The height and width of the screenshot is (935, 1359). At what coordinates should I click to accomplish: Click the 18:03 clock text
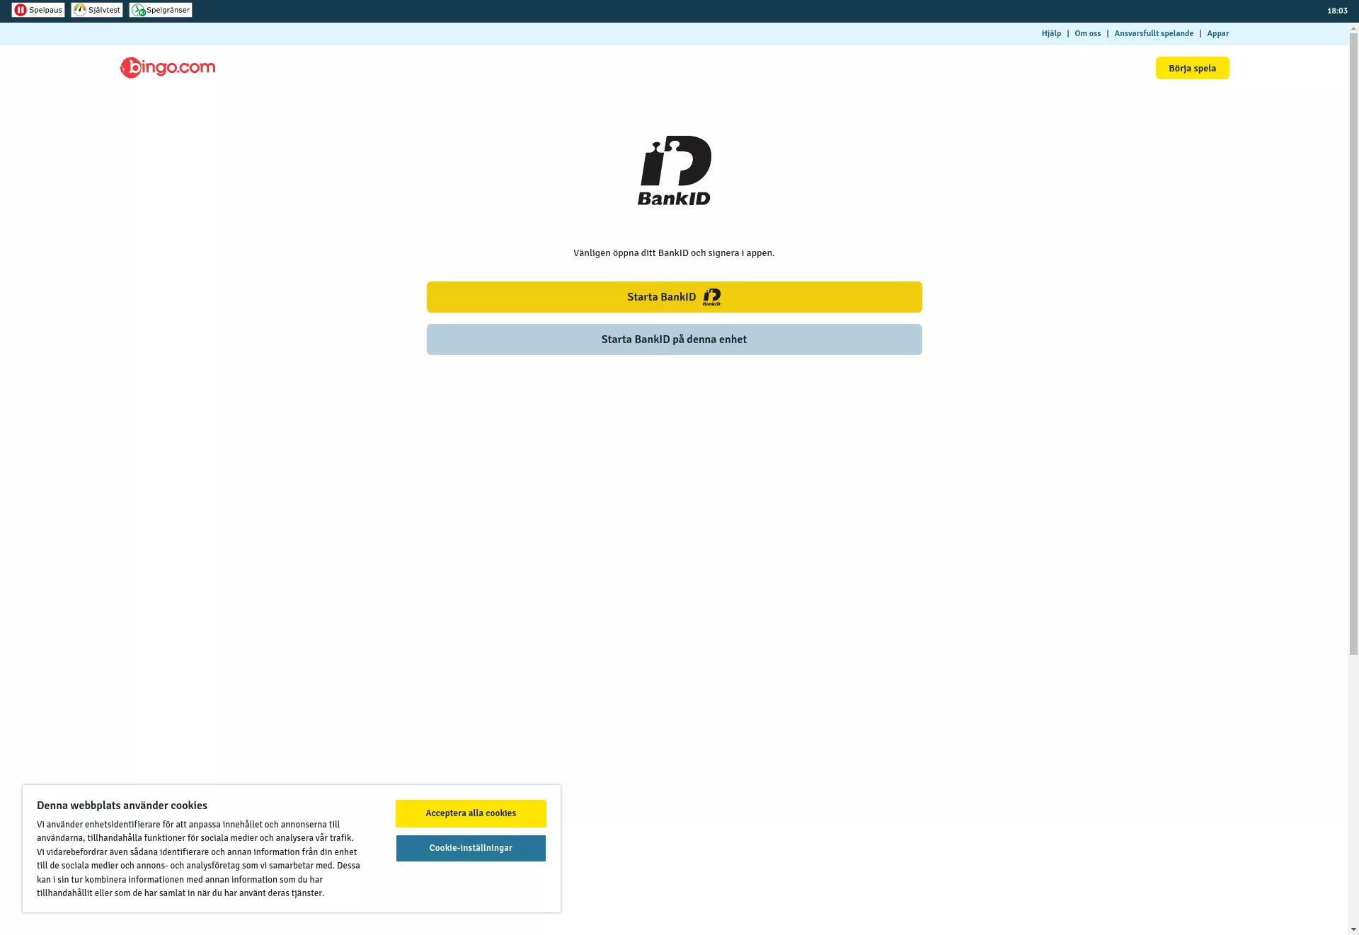(x=1337, y=11)
